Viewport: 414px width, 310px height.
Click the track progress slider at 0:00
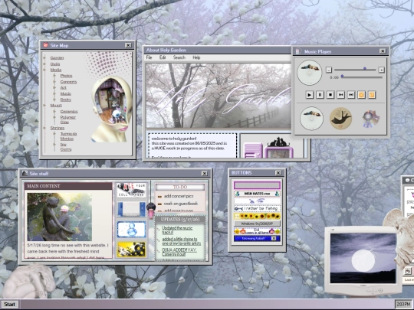coord(361,77)
